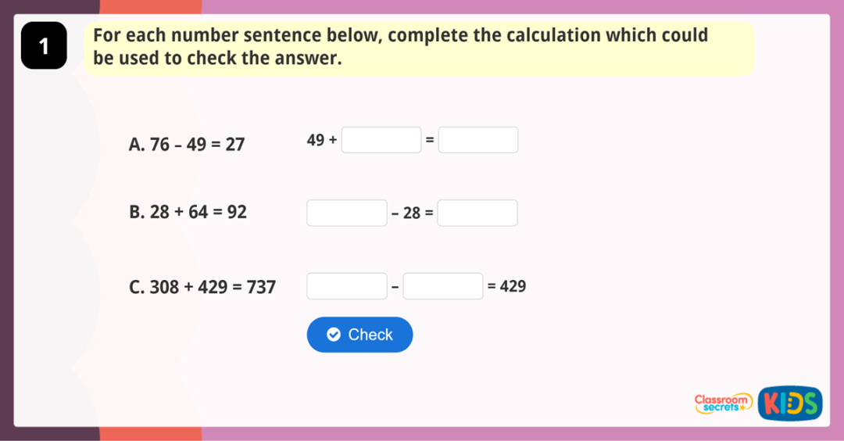Click first empty box in row C

coord(347,286)
